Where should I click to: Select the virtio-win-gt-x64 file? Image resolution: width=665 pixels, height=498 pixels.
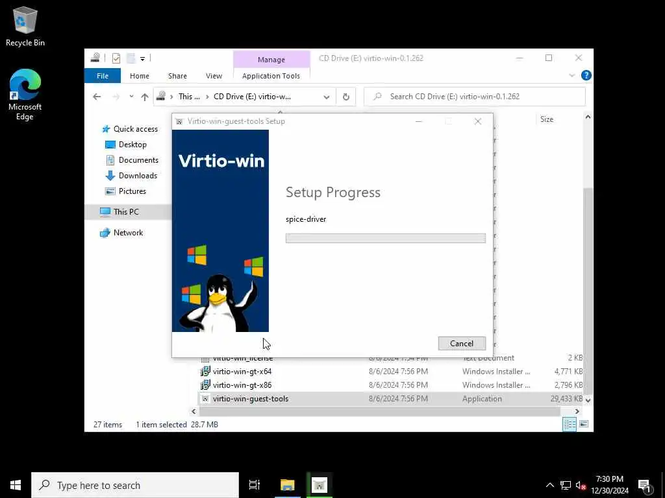click(x=242, y=372)
